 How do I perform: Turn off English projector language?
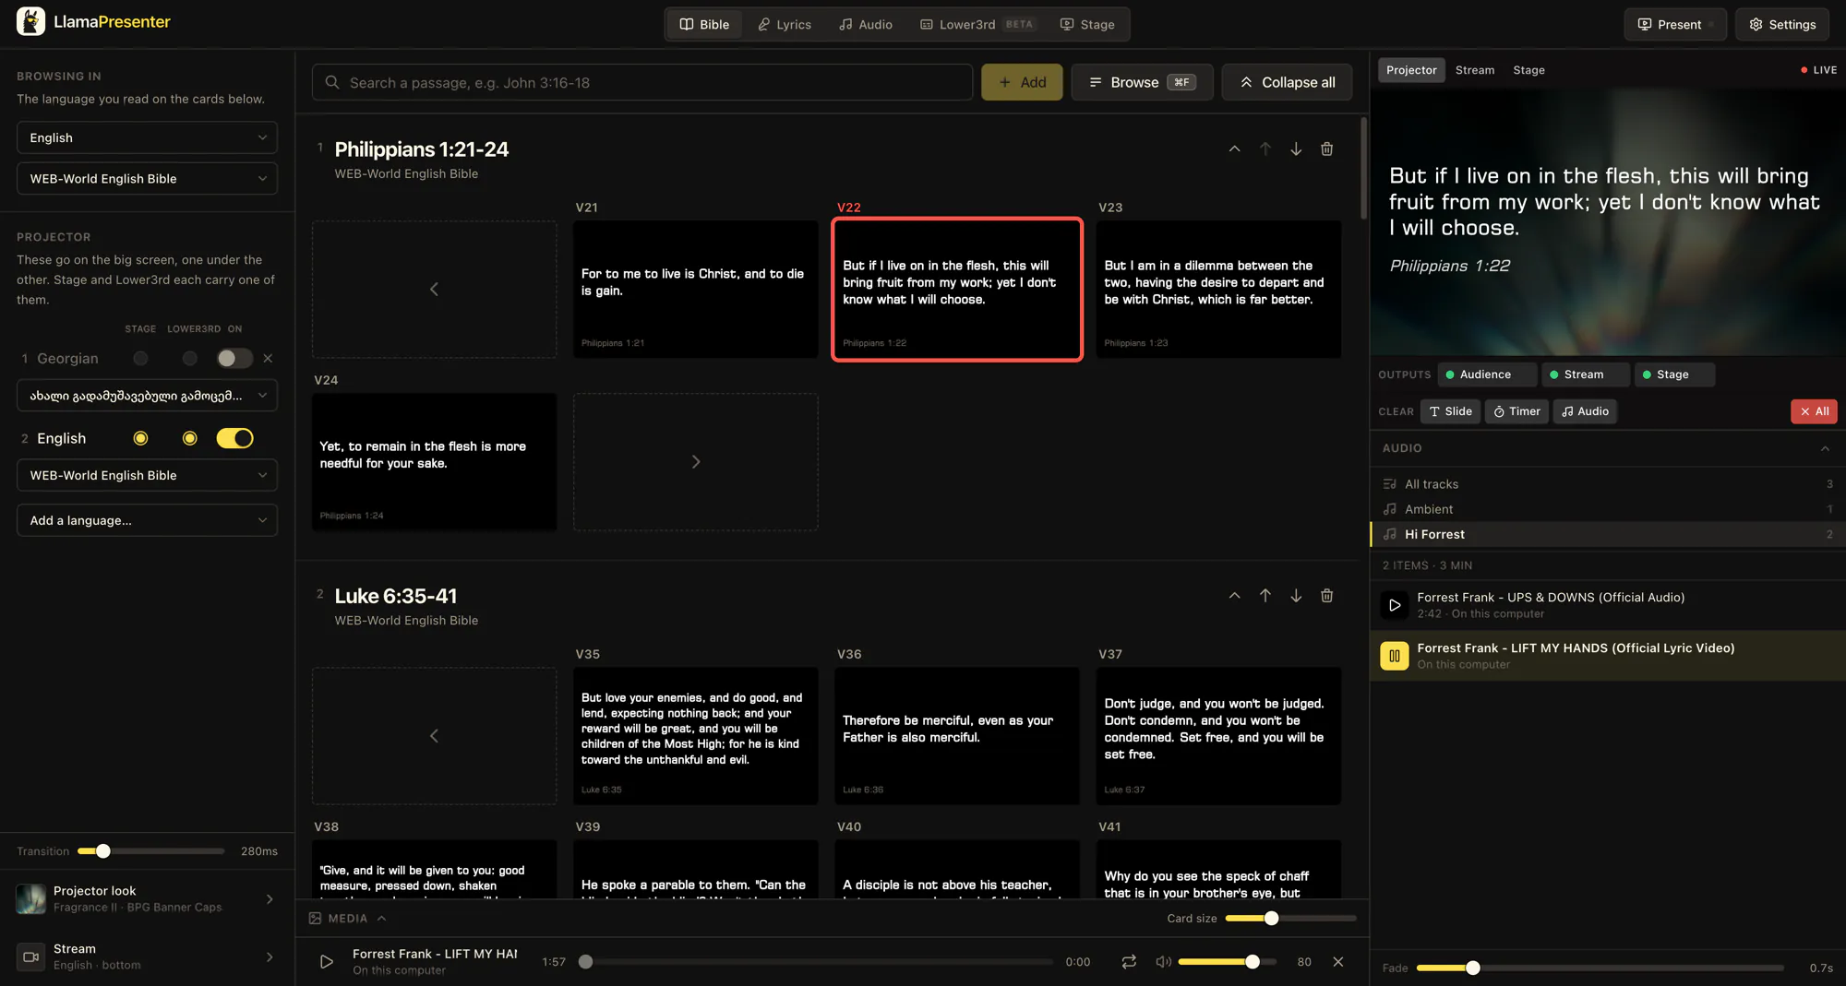(234, 438)
